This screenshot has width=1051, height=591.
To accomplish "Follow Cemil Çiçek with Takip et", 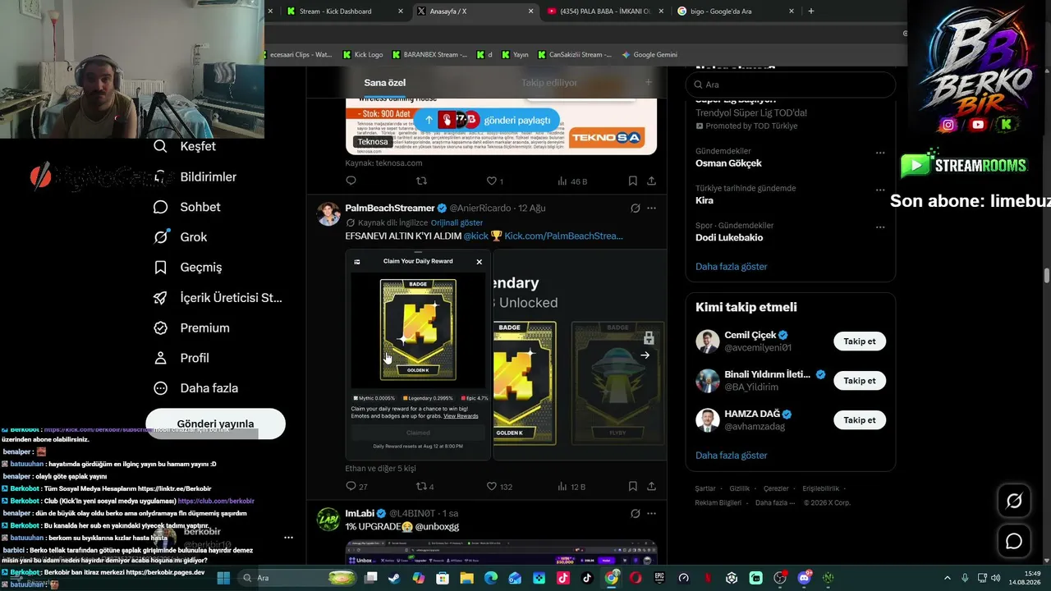I will pos(860,341).
